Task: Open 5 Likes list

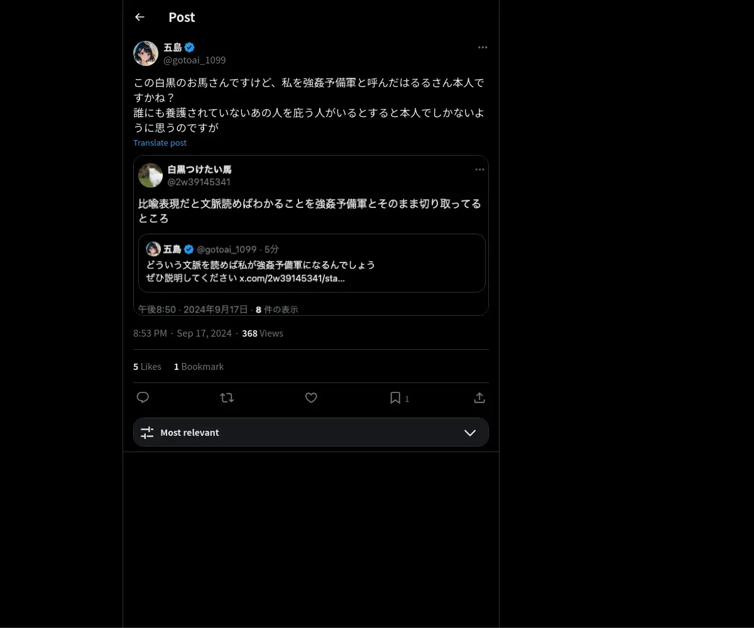Action: [147, 366]
